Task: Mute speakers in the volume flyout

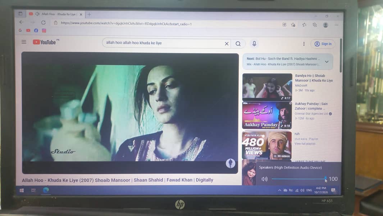Action: (x=264, y=179)
